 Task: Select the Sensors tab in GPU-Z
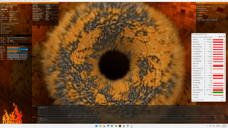(201, 37)
